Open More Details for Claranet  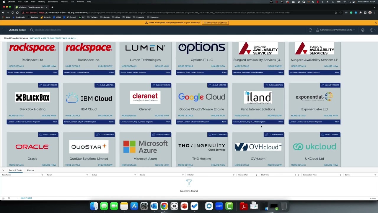pos(129,115)
